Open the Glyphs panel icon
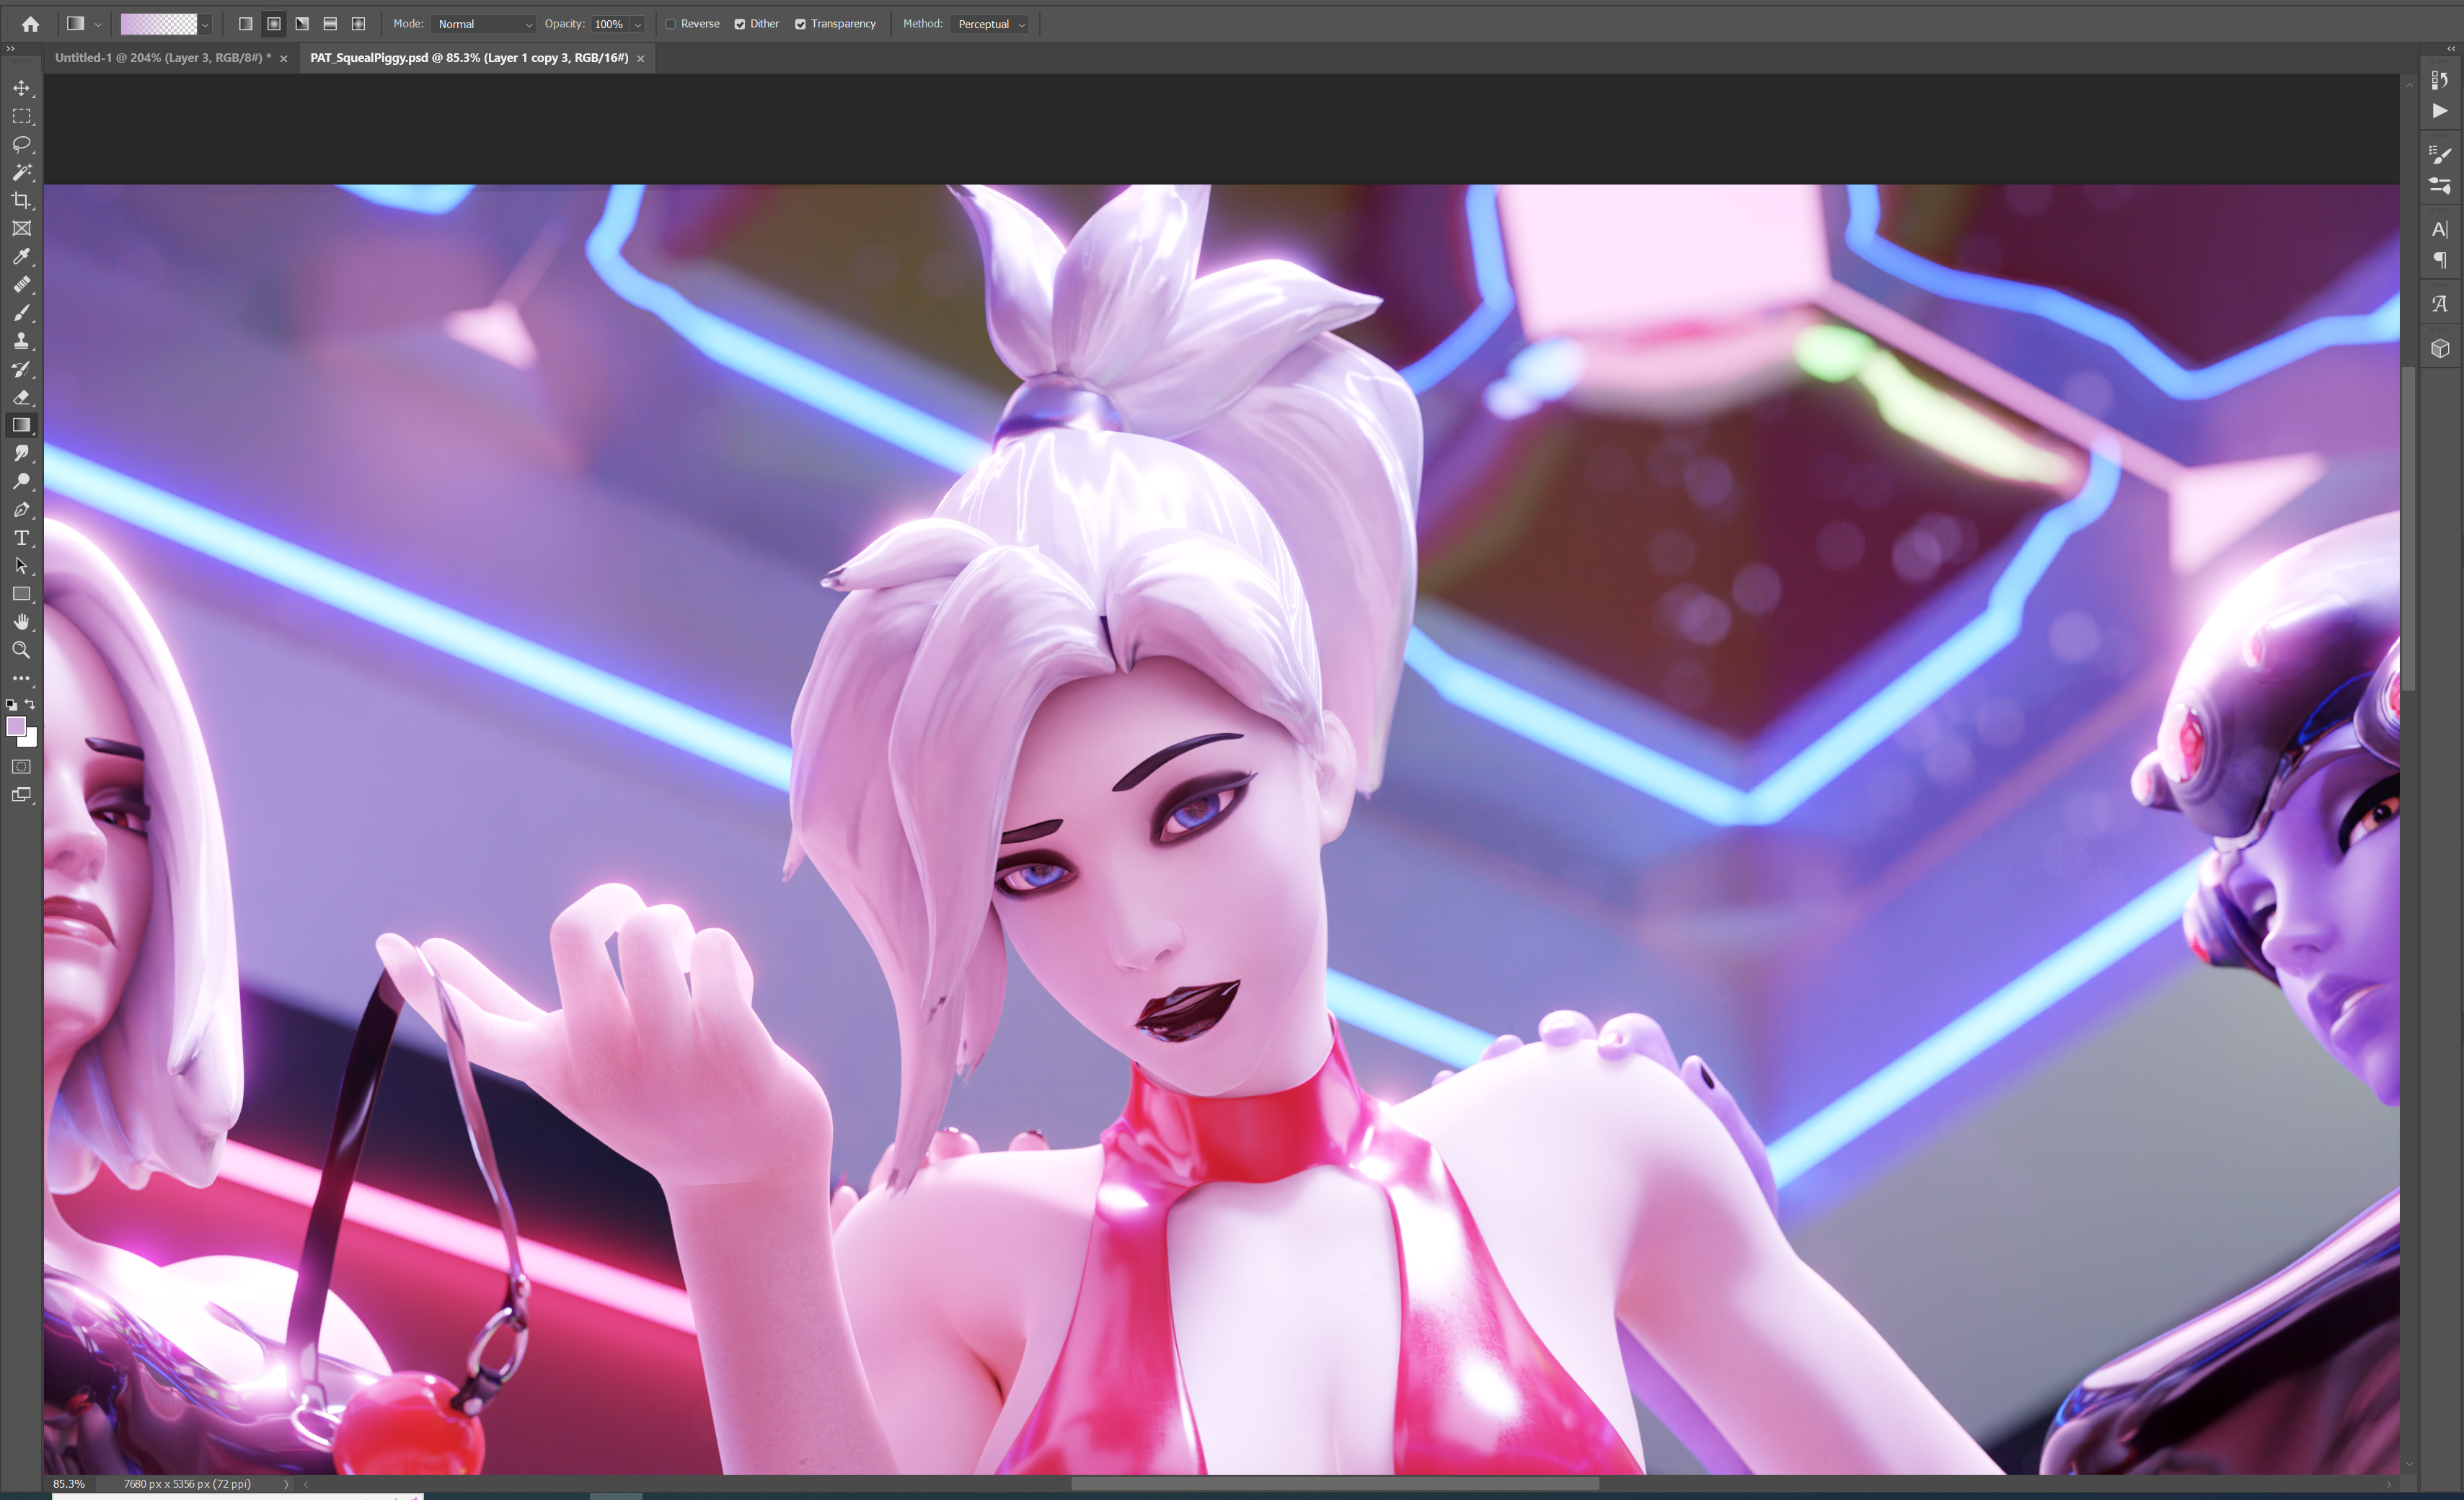 2440,303
